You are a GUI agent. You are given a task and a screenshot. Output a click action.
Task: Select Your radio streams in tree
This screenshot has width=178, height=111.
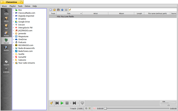click(x=27, y=63)
